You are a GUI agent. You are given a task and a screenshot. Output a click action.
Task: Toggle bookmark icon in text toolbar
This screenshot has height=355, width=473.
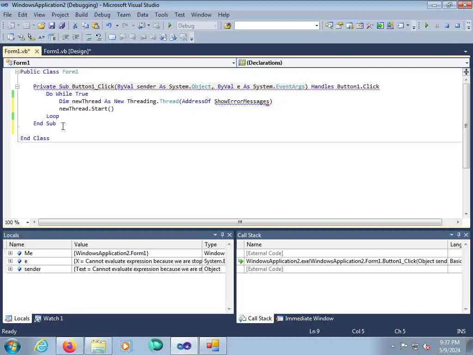click(x=112, y=37)
